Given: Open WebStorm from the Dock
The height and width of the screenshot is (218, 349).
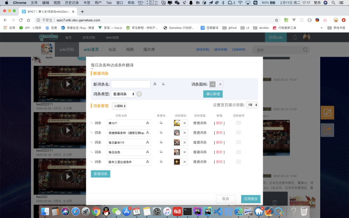Looking at the screenshot, I should 208,211.
